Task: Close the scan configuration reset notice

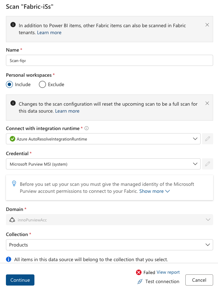Action: [207, 103]
